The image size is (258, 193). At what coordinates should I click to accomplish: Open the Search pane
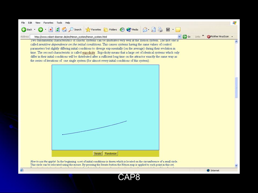(75, 29)
